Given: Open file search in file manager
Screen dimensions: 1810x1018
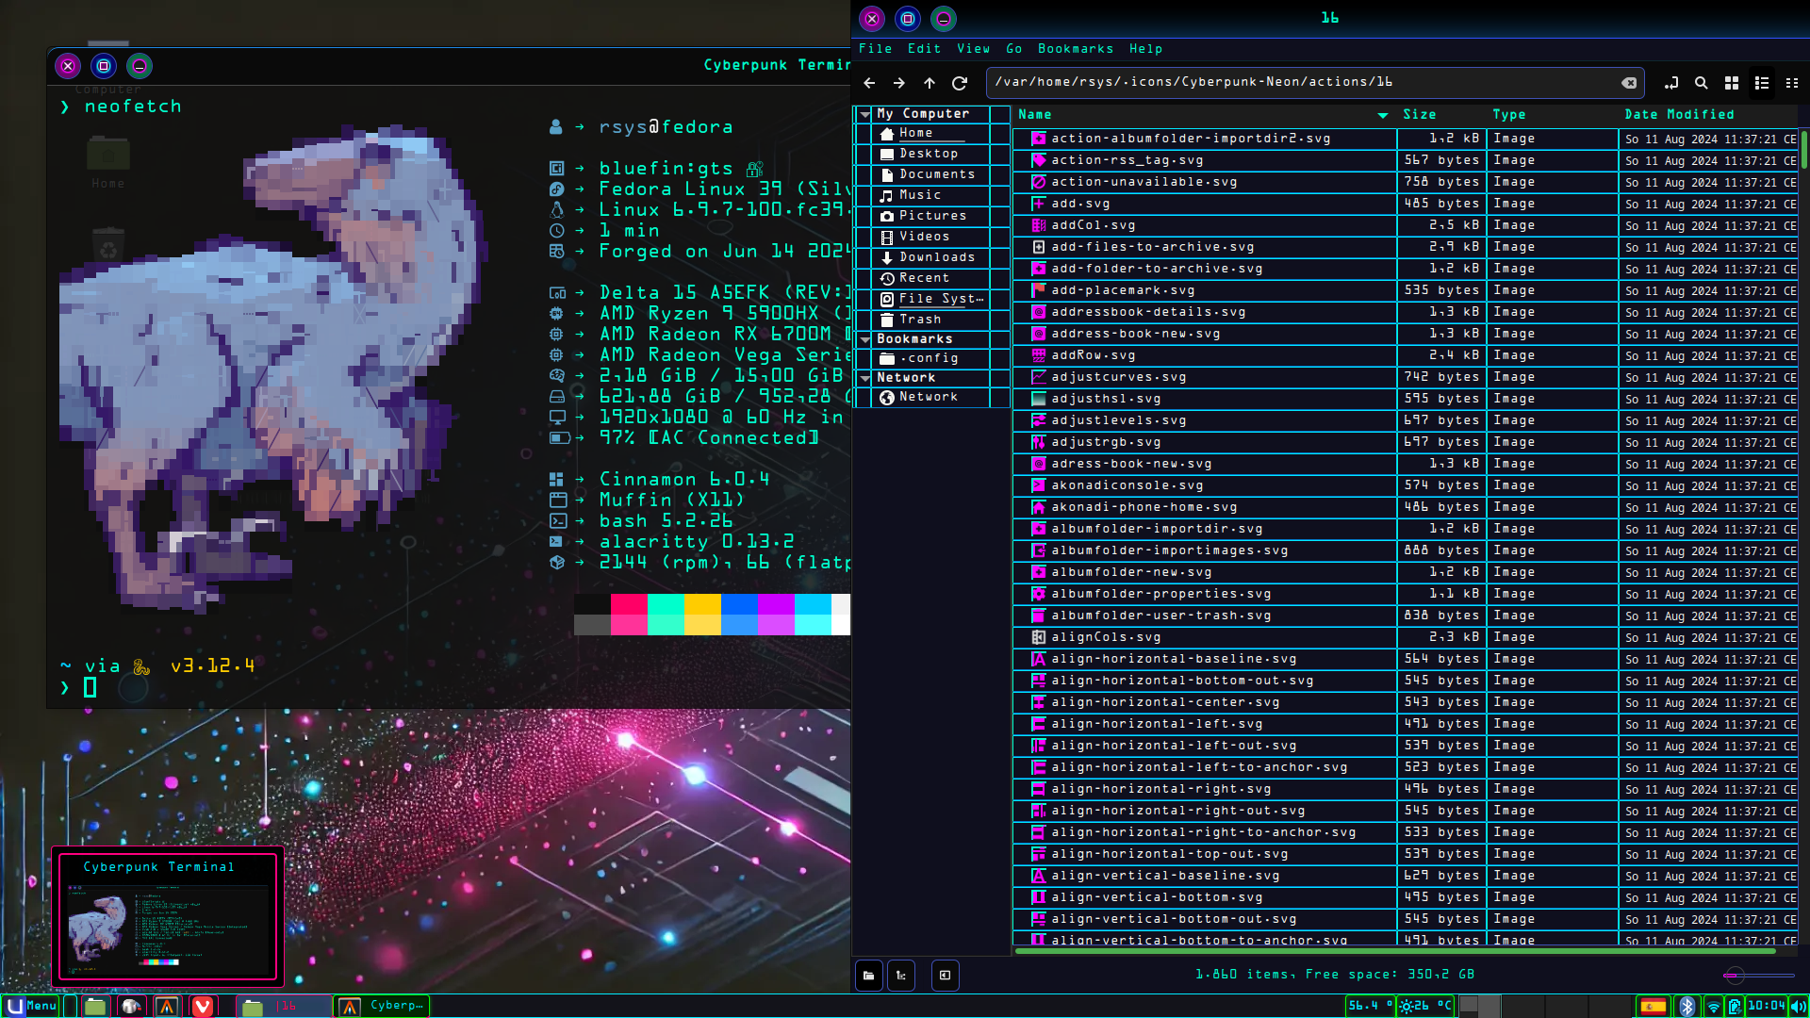Looking at the screenshot, I should coord(1702,83).
